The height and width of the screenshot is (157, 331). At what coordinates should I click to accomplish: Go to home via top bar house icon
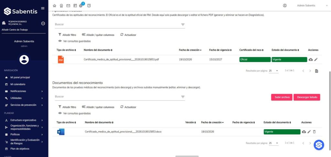[x=54, y=6]
